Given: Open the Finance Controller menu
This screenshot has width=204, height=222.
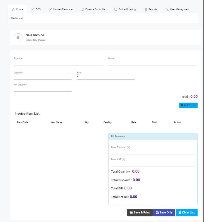Looking at the screenshot, I should (x=95, y=9).
